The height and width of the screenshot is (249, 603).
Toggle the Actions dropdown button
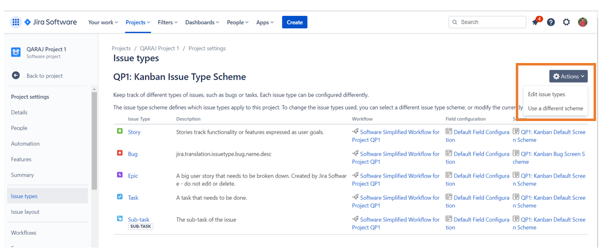pyautogui.click(x=568, y=76)
